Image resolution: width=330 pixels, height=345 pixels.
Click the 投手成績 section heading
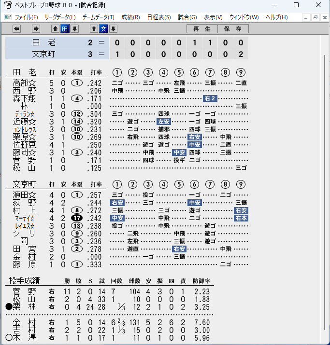(24, 281)
